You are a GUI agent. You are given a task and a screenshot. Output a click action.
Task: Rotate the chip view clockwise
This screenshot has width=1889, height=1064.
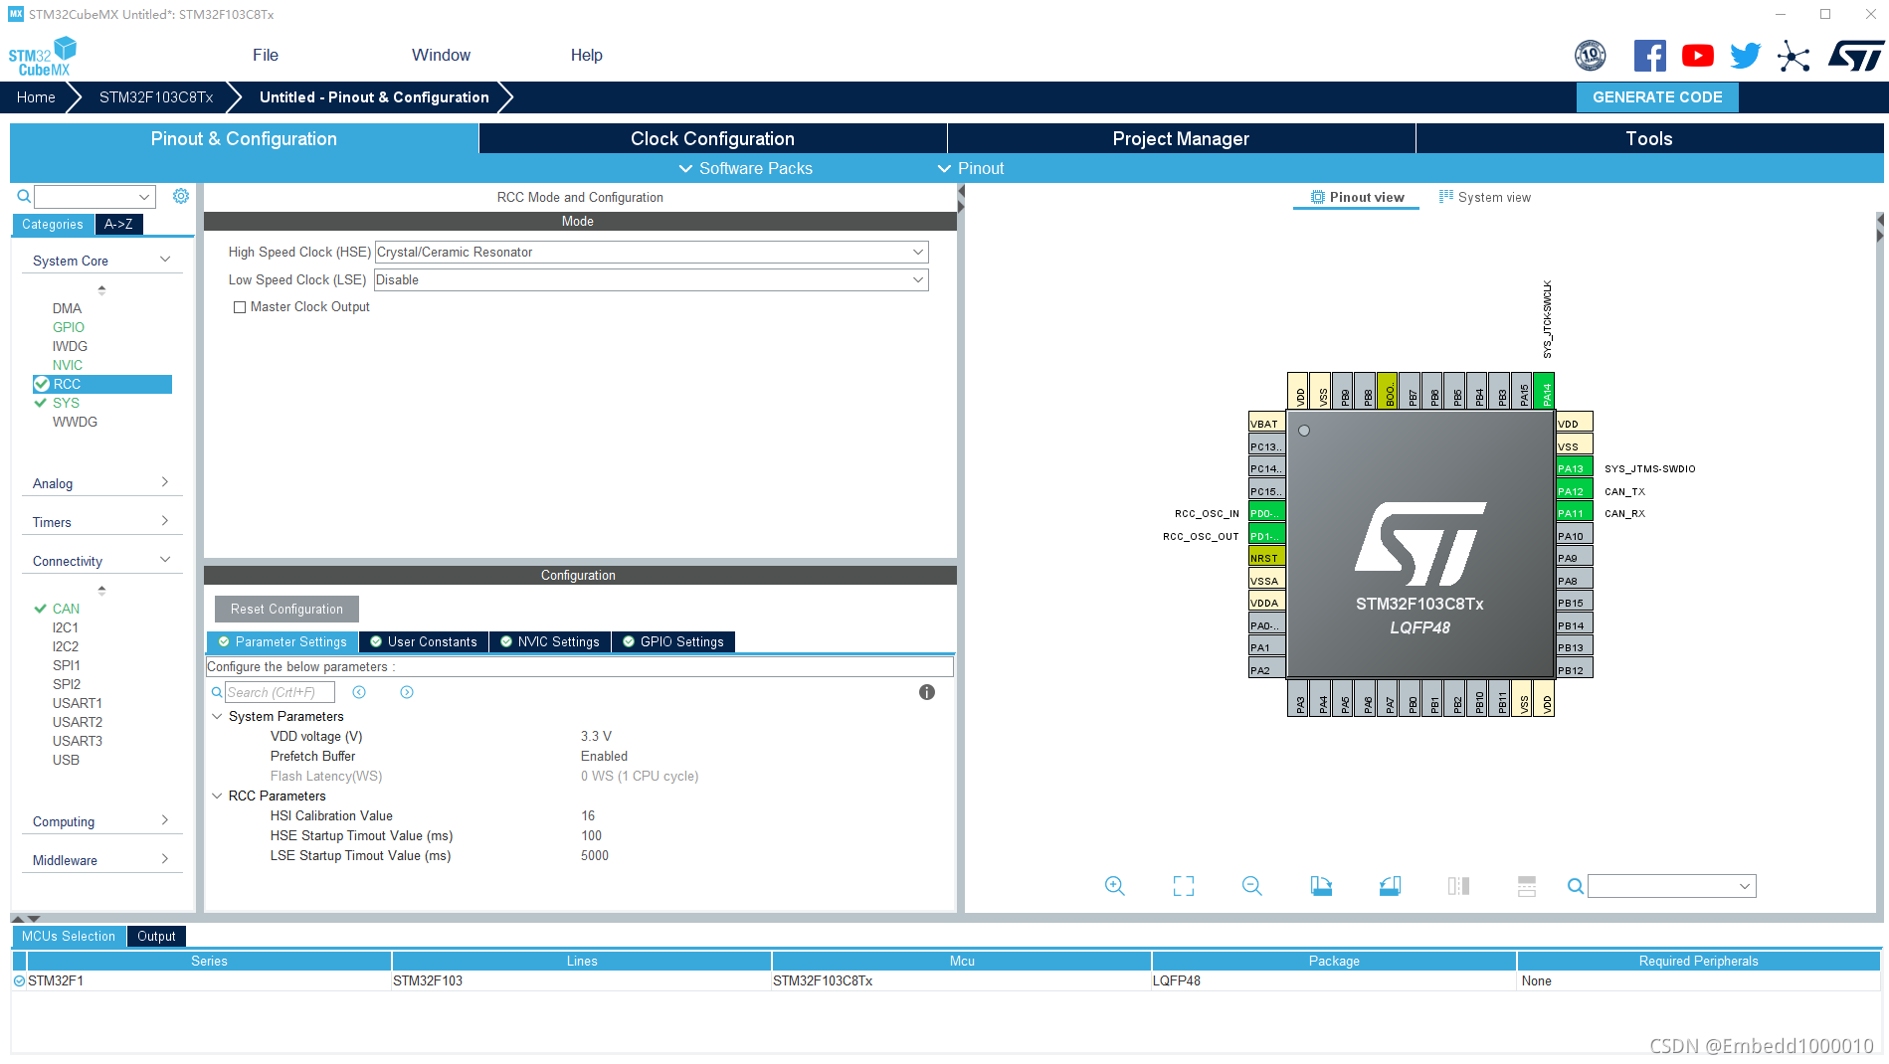pos(1321,886)
